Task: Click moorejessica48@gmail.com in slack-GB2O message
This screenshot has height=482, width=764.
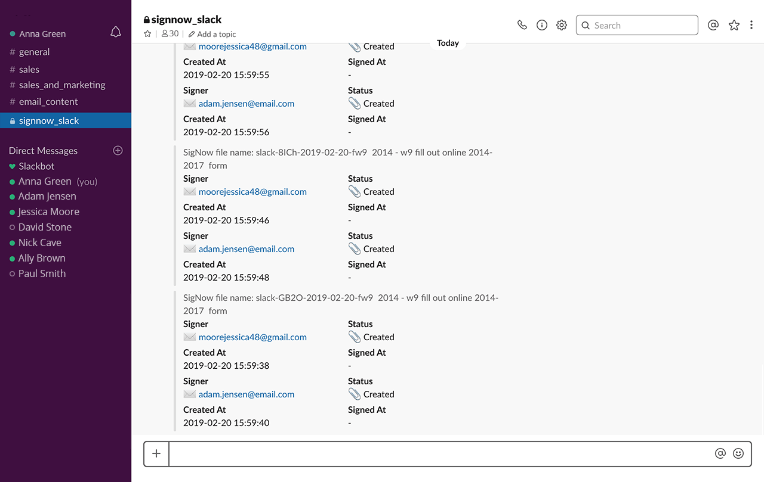Action: (x=252, y=337)
